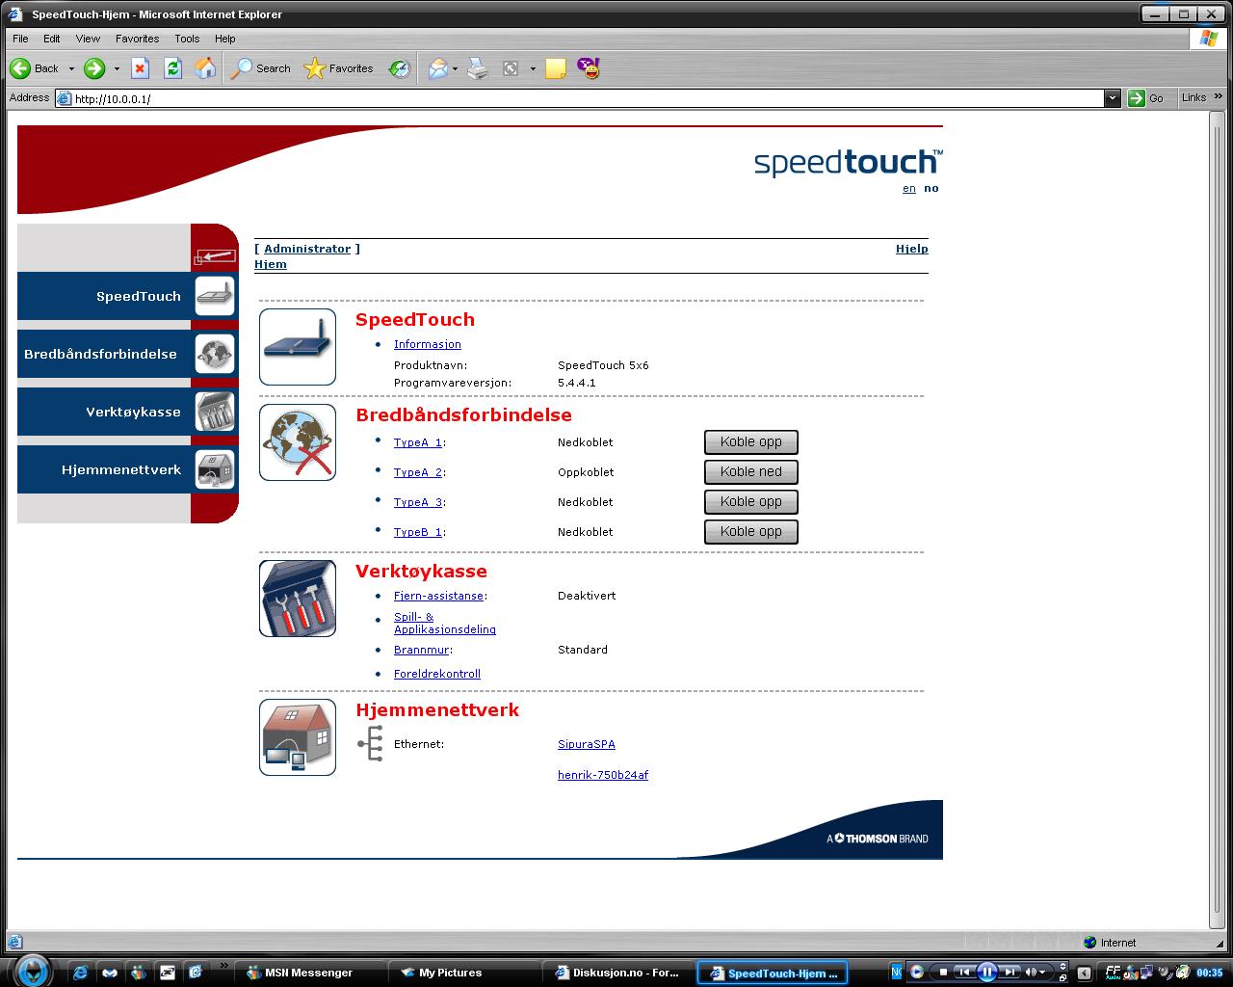Click the Mail envelope toolbar icon
The image size is (1233, 987).
(x=437, y=68)
